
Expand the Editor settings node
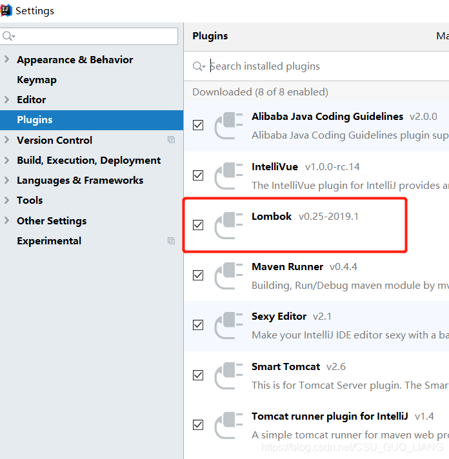pyautogui.click(x=6, y=99)
